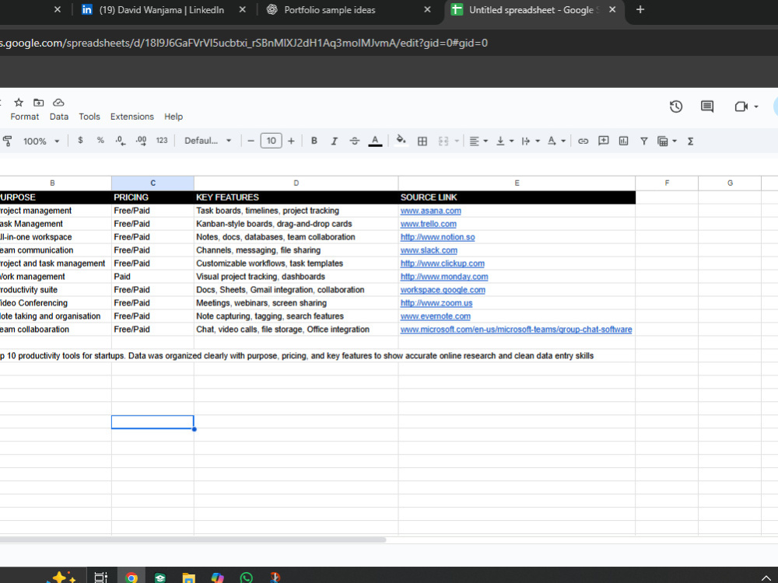
Task: Open Task View on the taskbar
Action: tap(100, 578)
